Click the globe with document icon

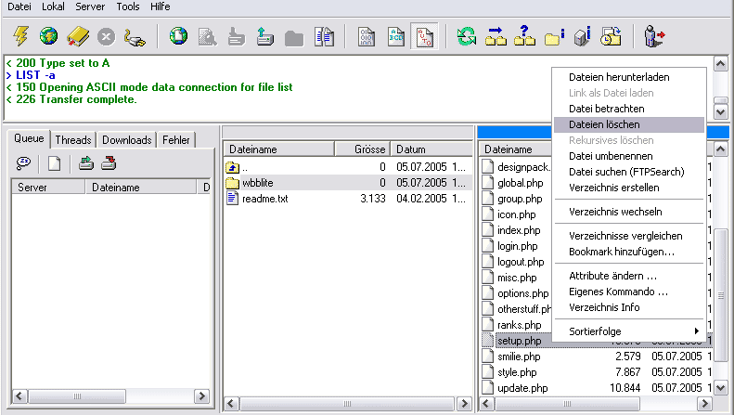178,36
